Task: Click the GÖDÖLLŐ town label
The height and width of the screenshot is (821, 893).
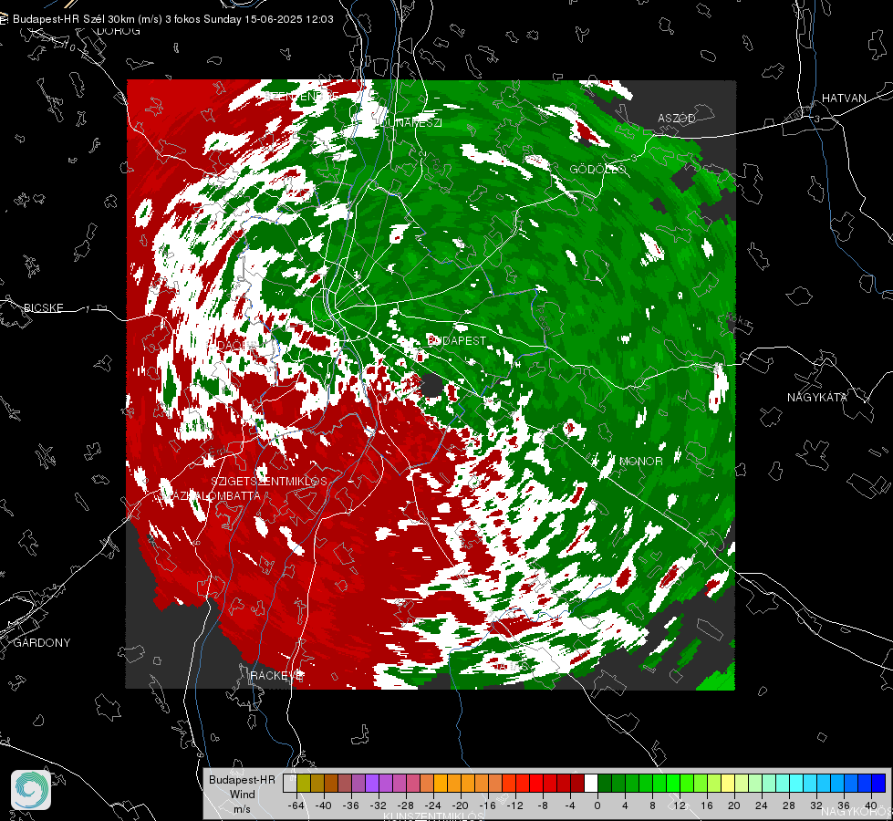Action: tap(598, 169)
